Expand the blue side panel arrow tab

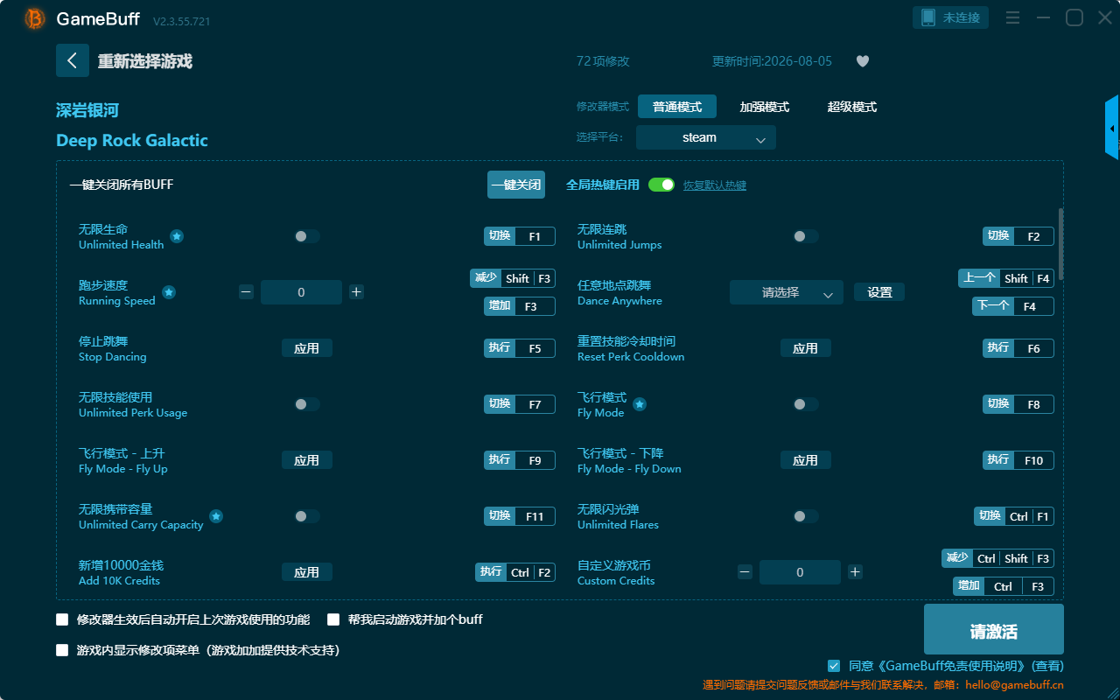click(x=1112, y=128)
